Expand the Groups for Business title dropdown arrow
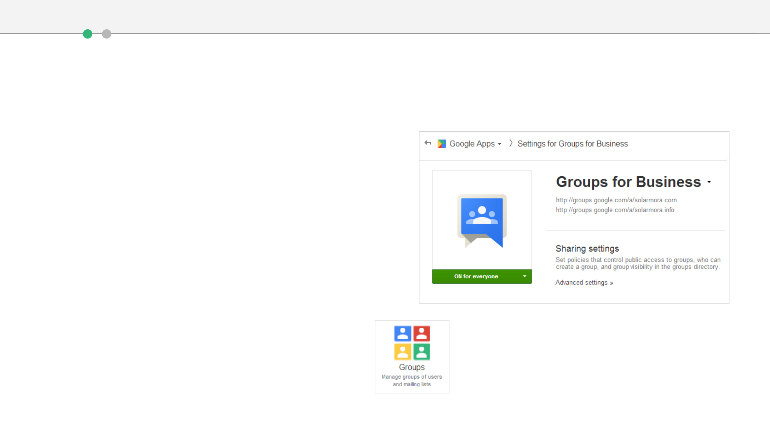This screenshot has height=433, width=770. coord(709,182)
